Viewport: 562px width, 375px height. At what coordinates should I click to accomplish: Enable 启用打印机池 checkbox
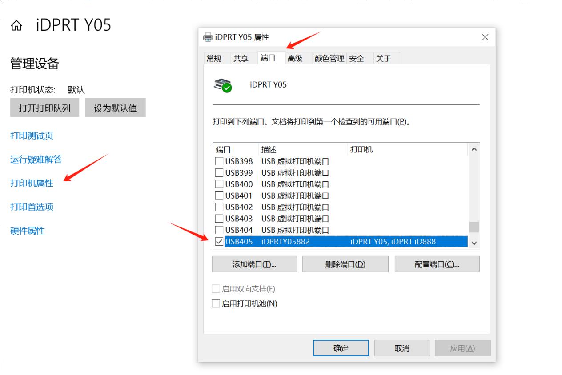216,304
